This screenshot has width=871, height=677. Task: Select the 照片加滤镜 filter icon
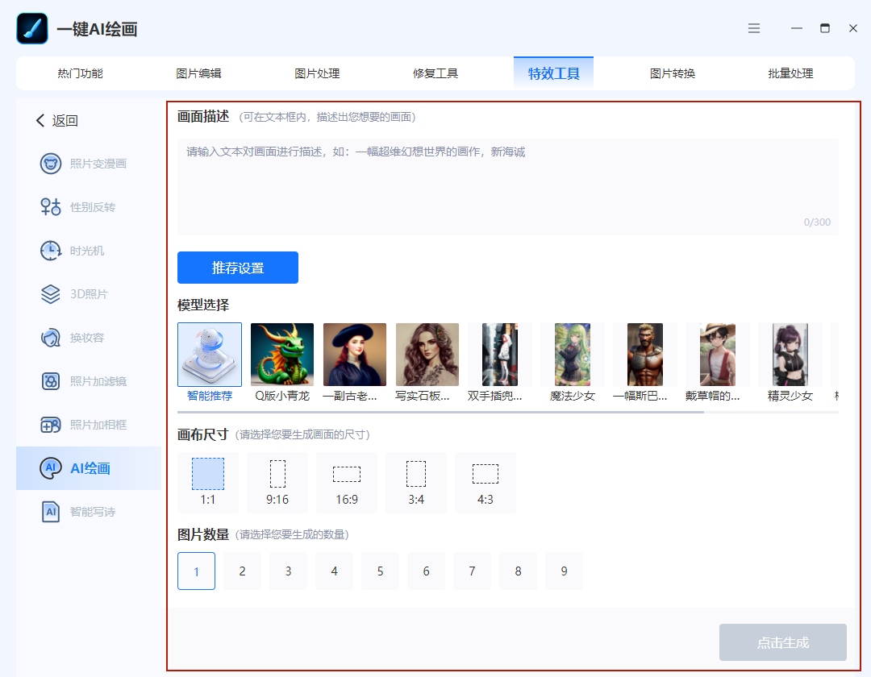click(51, 381)
